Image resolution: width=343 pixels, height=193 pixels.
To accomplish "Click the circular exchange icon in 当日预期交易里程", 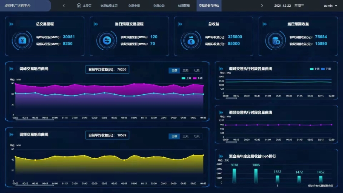I will tap(105, 40).
